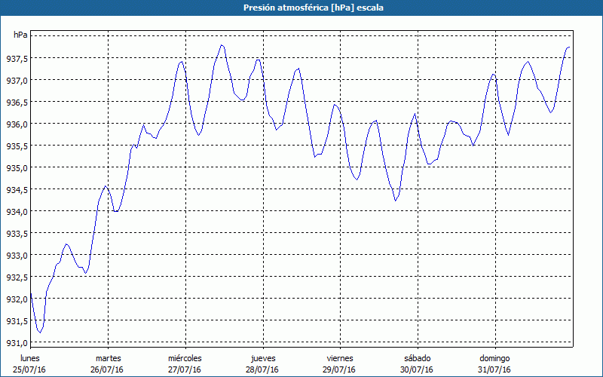This screenshot has width=603, height=377.
Task: Select the 931,0 y-axis label
Action: [x=16, y=343]
